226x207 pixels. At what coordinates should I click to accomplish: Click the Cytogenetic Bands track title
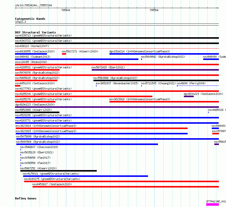point(30,19)
